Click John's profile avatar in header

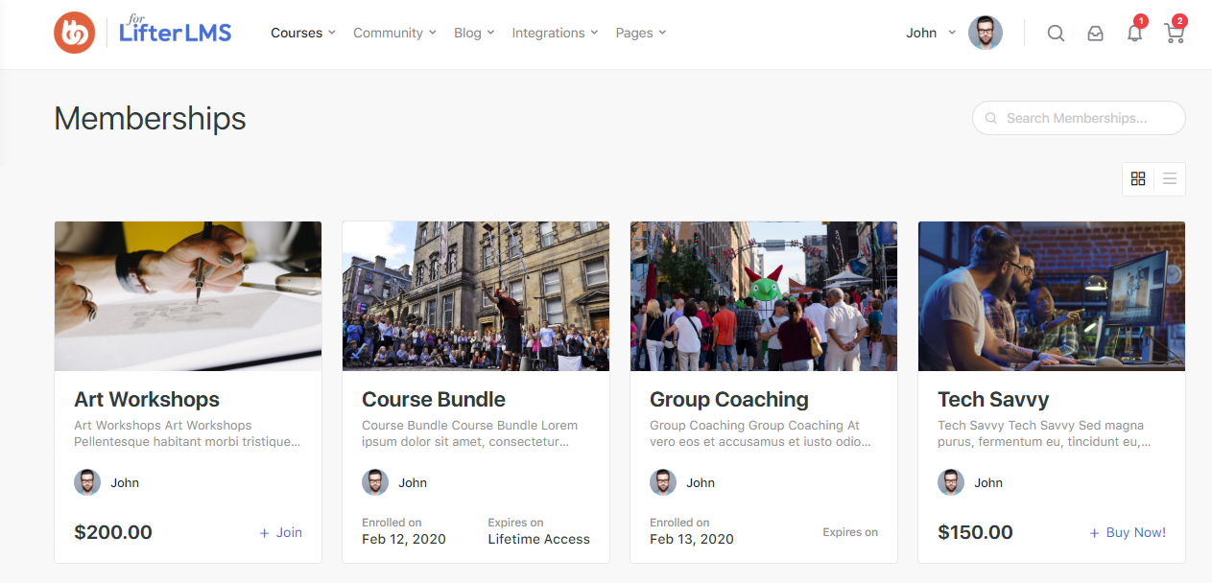pyautogui.click(x=985, y=33)
